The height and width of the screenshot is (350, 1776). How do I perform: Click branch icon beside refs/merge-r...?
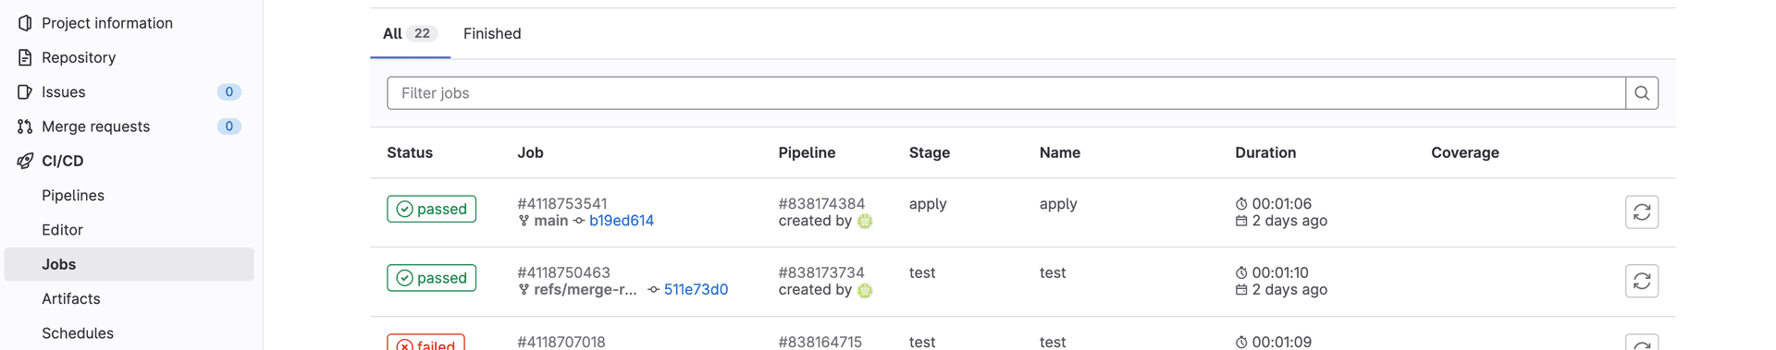[524, 290]
